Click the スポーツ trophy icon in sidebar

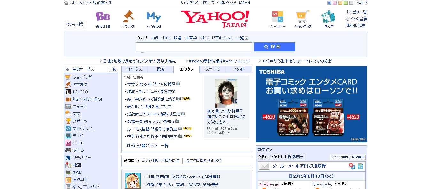(x=68, y=121)
